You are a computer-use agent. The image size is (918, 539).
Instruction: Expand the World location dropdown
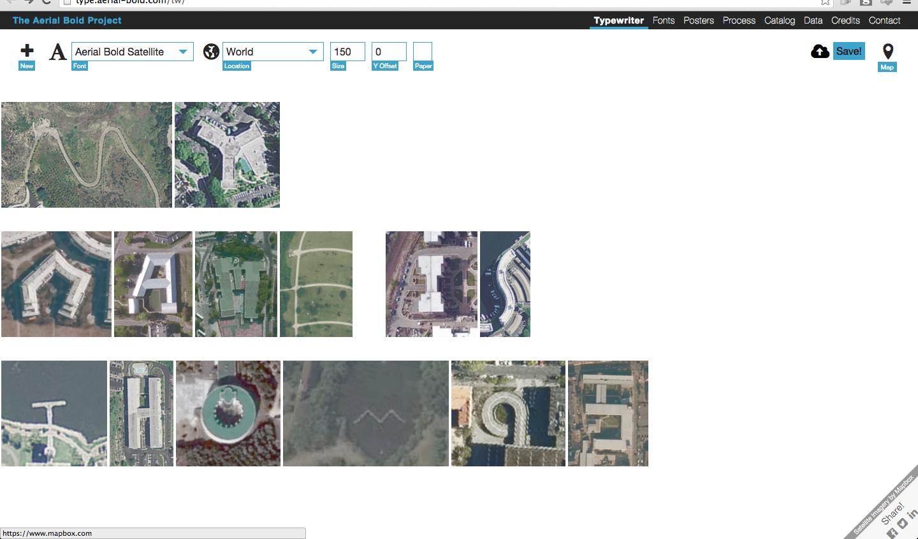pos(273,52)
